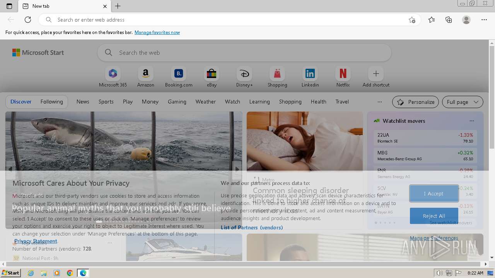Click Microsoft Edge taskbar icon
This screenshot has width=495, height=278.
tap(83, 273)
